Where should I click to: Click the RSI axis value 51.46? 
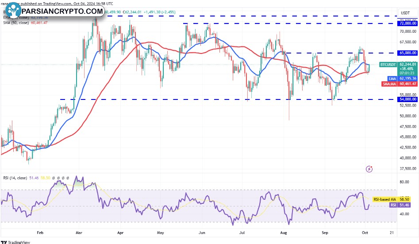pyautogui.click(x=404, y=205)
